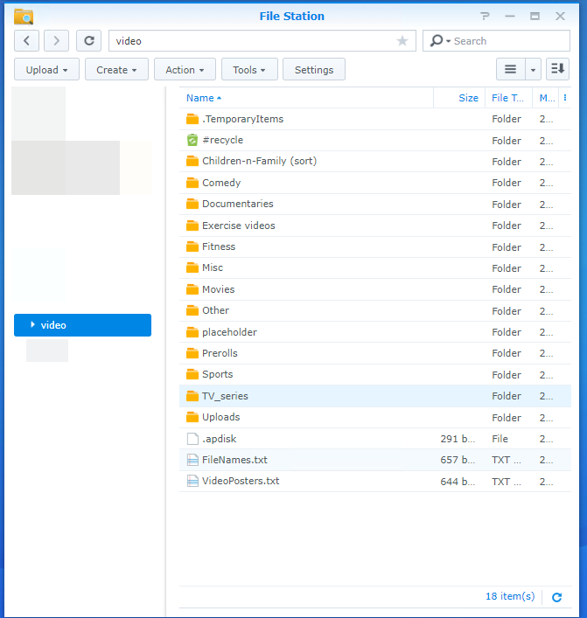Viewport: 587px width, 618px height.
Task: Sort by the File Type column header
Action: click(507, 98)
